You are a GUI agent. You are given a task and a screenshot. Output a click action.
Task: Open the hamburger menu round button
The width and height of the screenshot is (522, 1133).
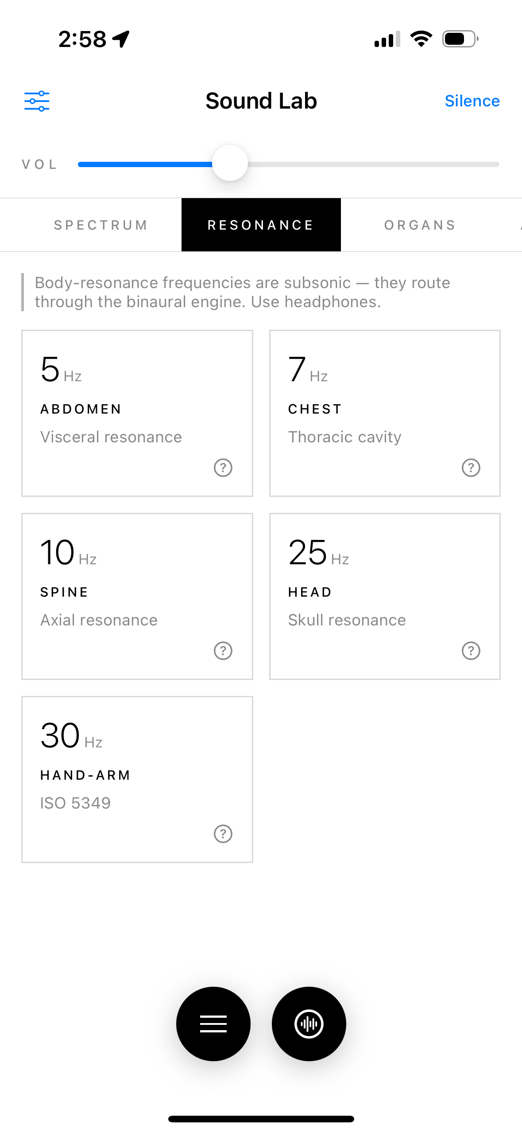click(213, 1024)
